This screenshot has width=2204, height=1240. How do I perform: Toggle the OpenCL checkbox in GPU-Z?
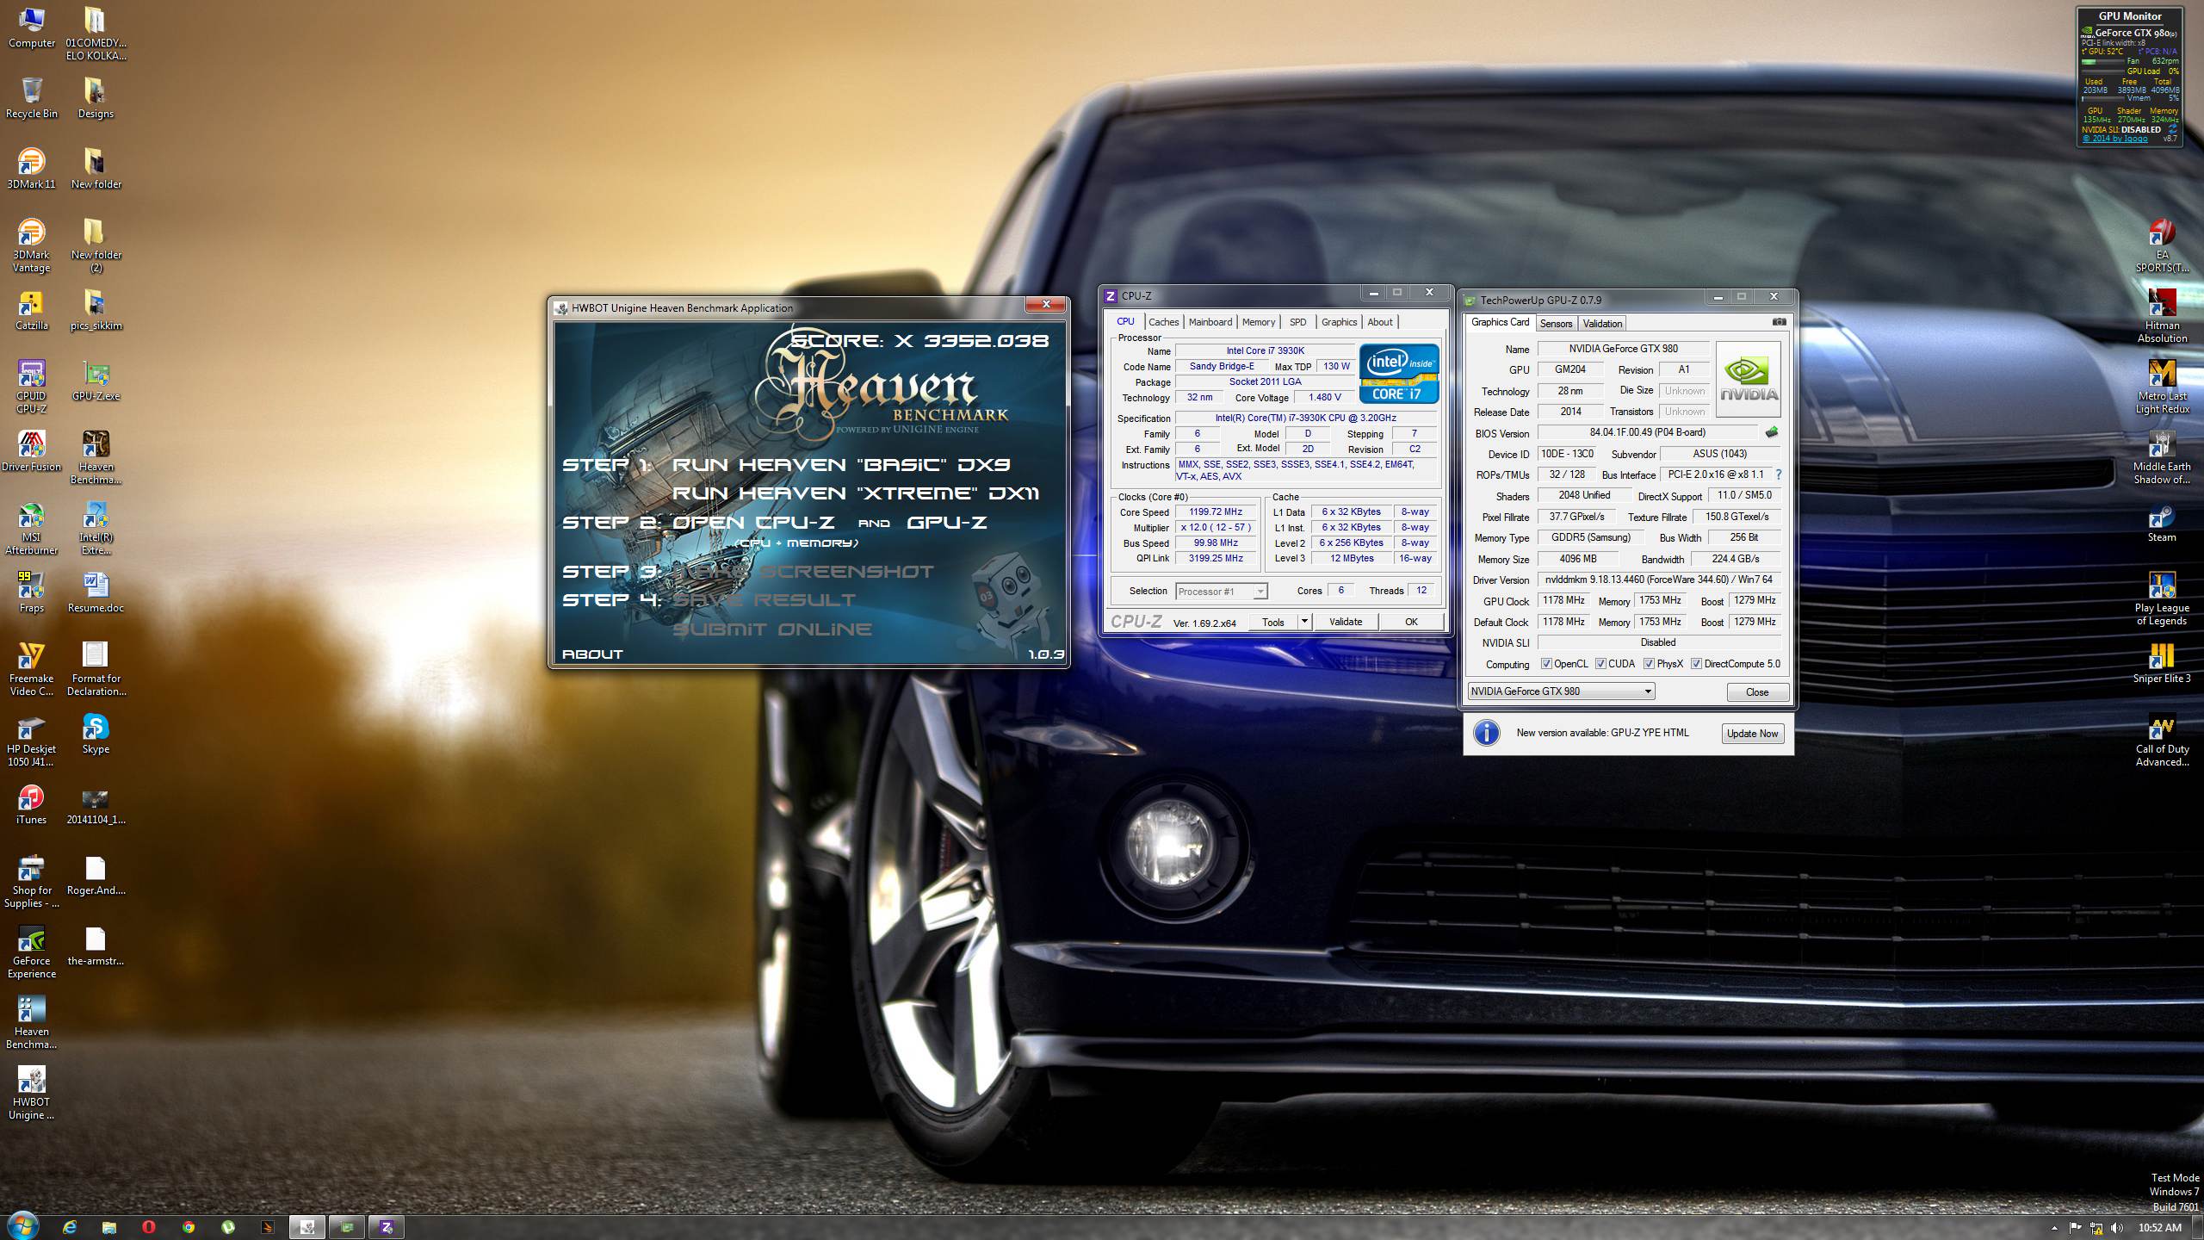(x=1546, y=664)
